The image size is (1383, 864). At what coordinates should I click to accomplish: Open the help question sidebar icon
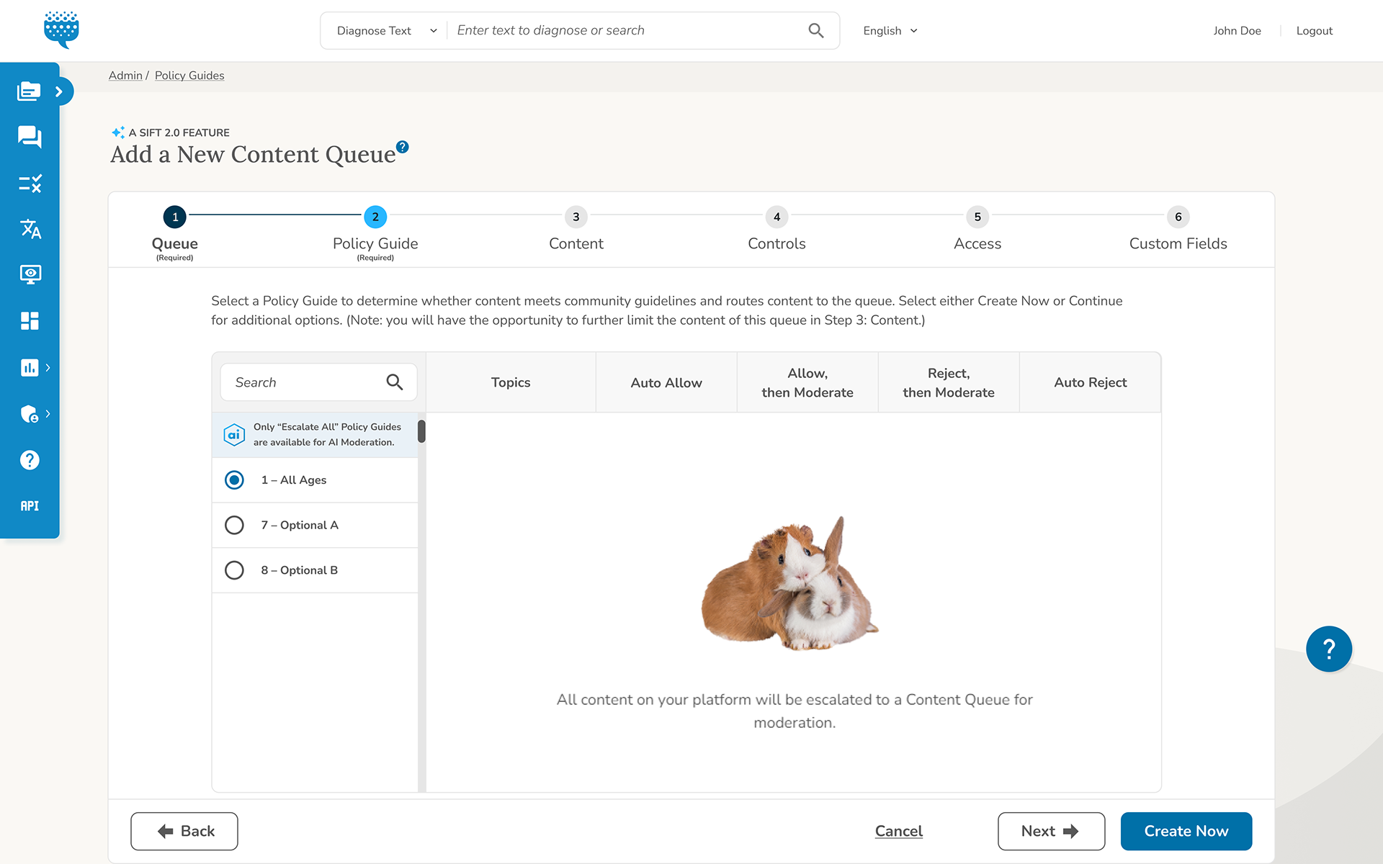coord(30,460)
